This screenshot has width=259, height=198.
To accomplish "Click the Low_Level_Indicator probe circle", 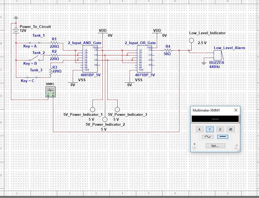I will click(x=192, y=40).
